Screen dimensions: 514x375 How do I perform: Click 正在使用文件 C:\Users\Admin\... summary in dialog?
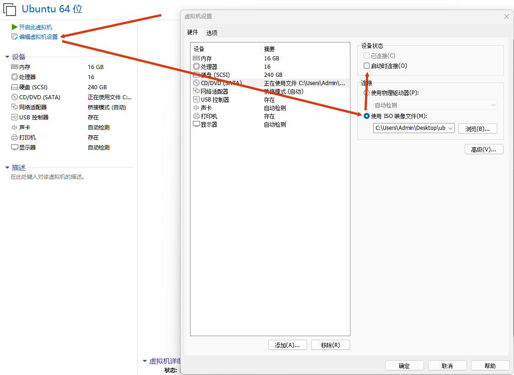pyautogui.click(x=304, y=83)
